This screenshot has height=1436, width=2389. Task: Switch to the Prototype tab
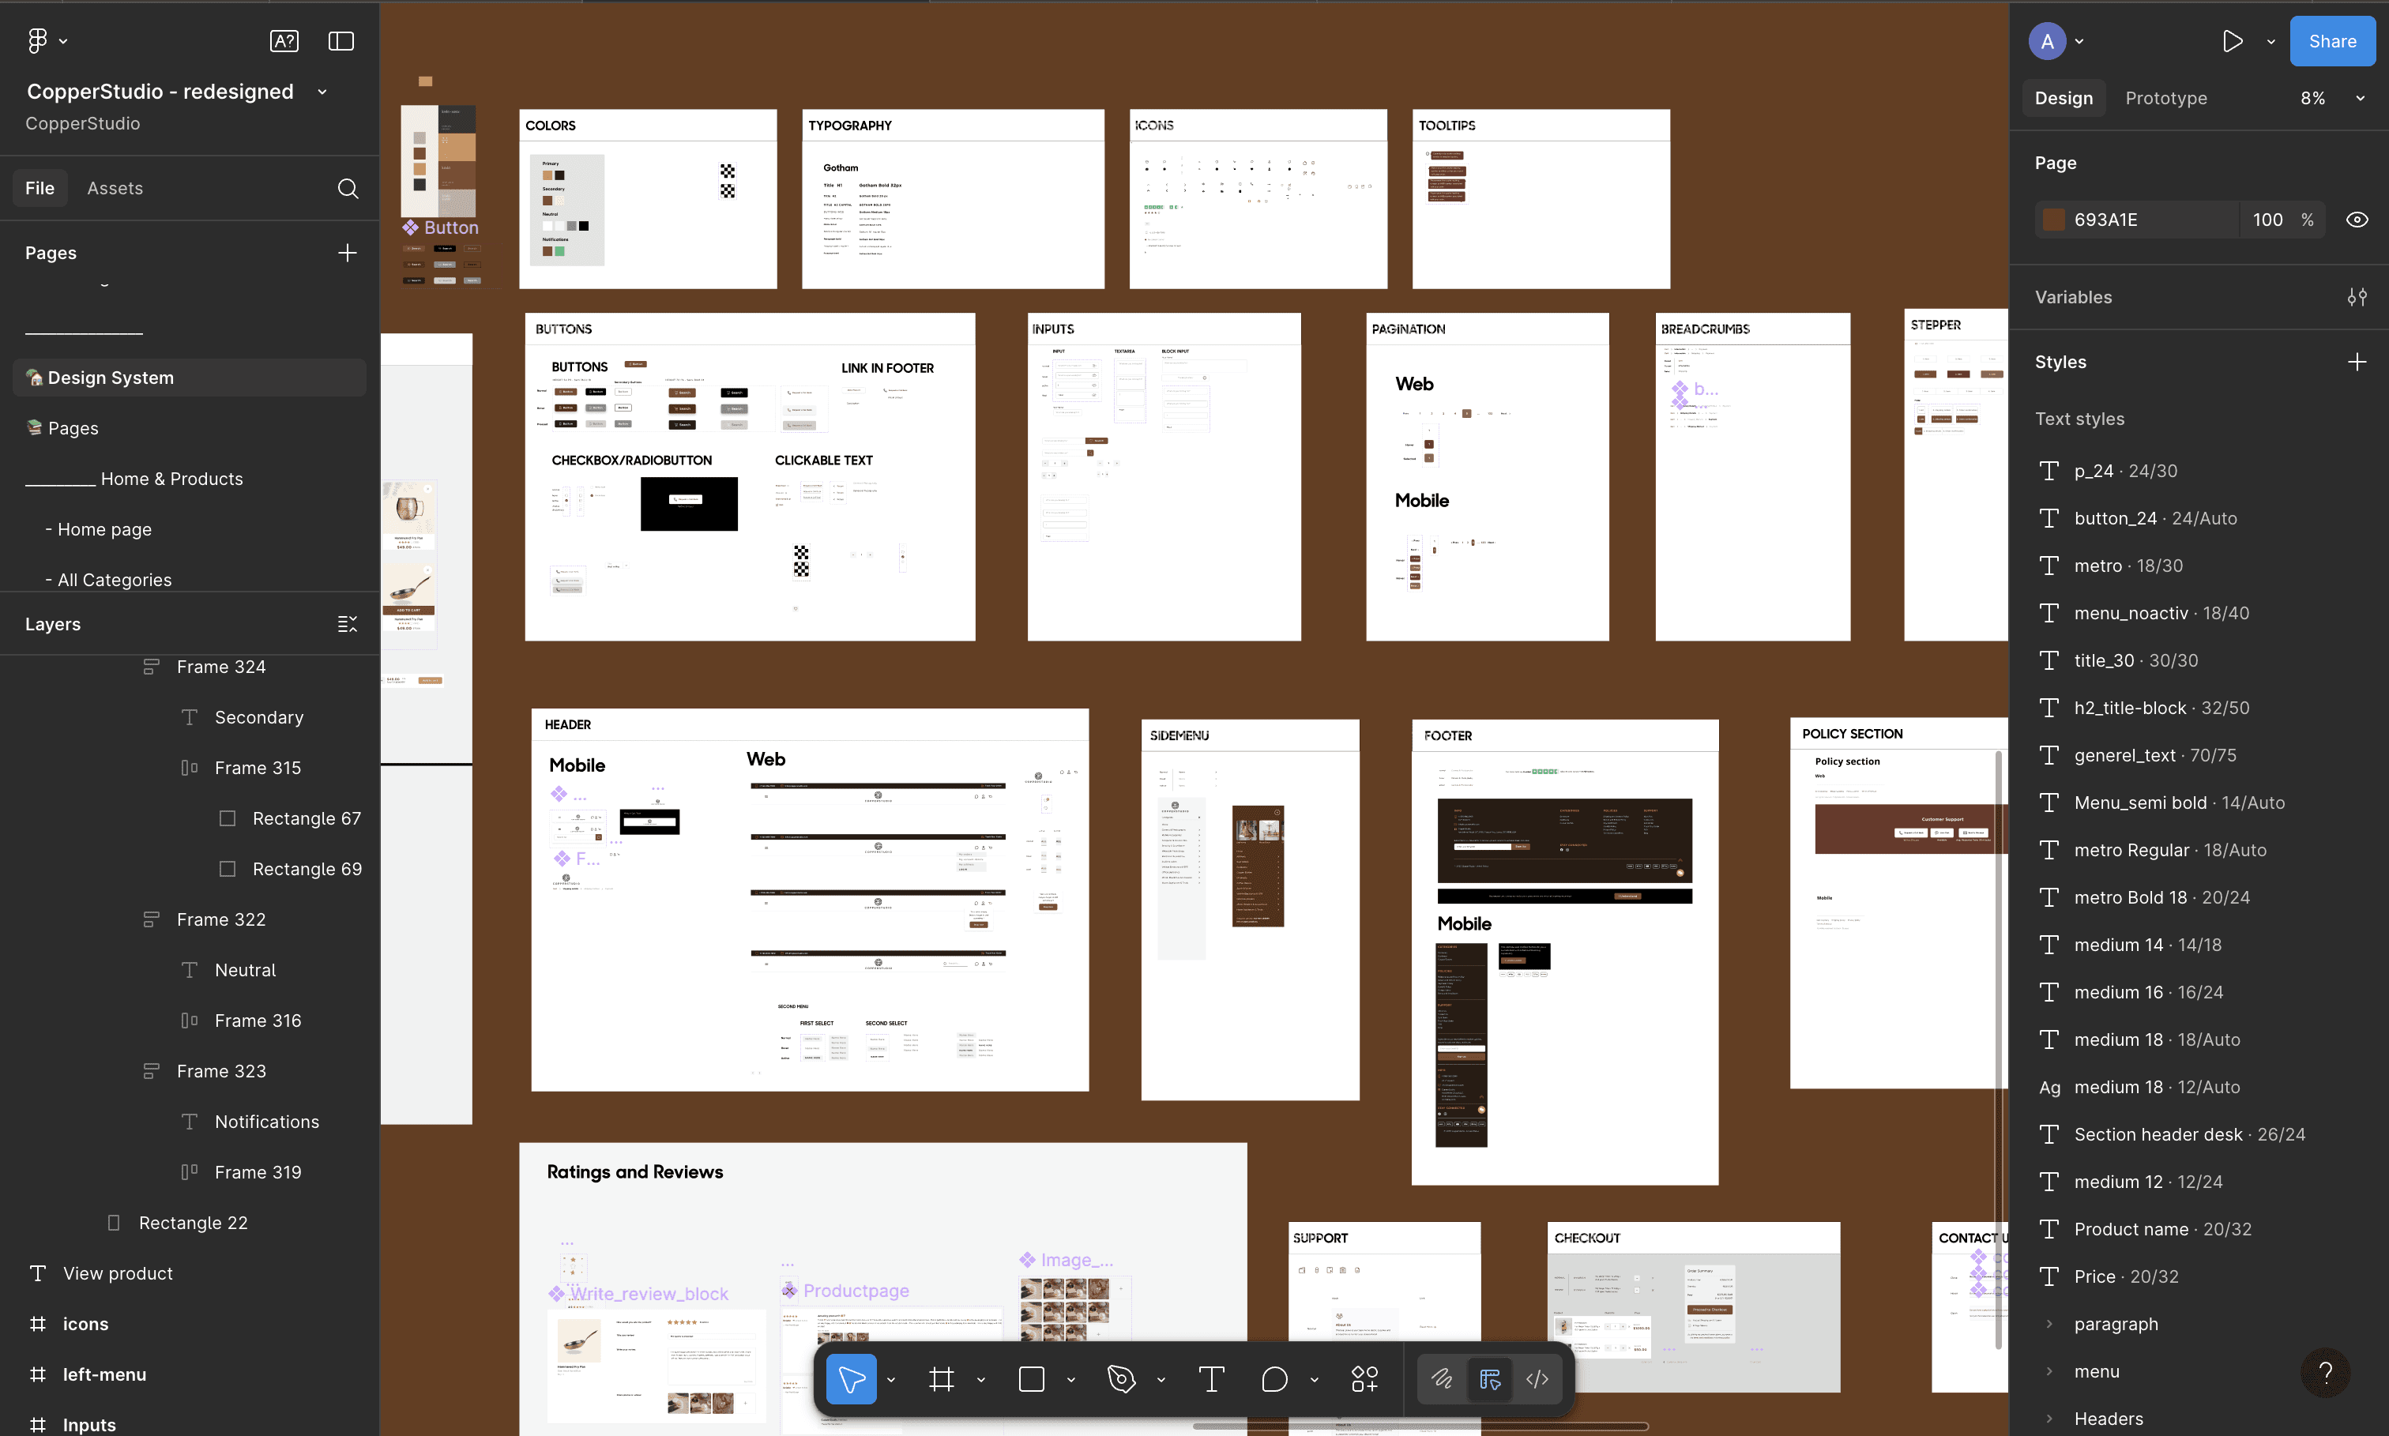point(2165,98)
